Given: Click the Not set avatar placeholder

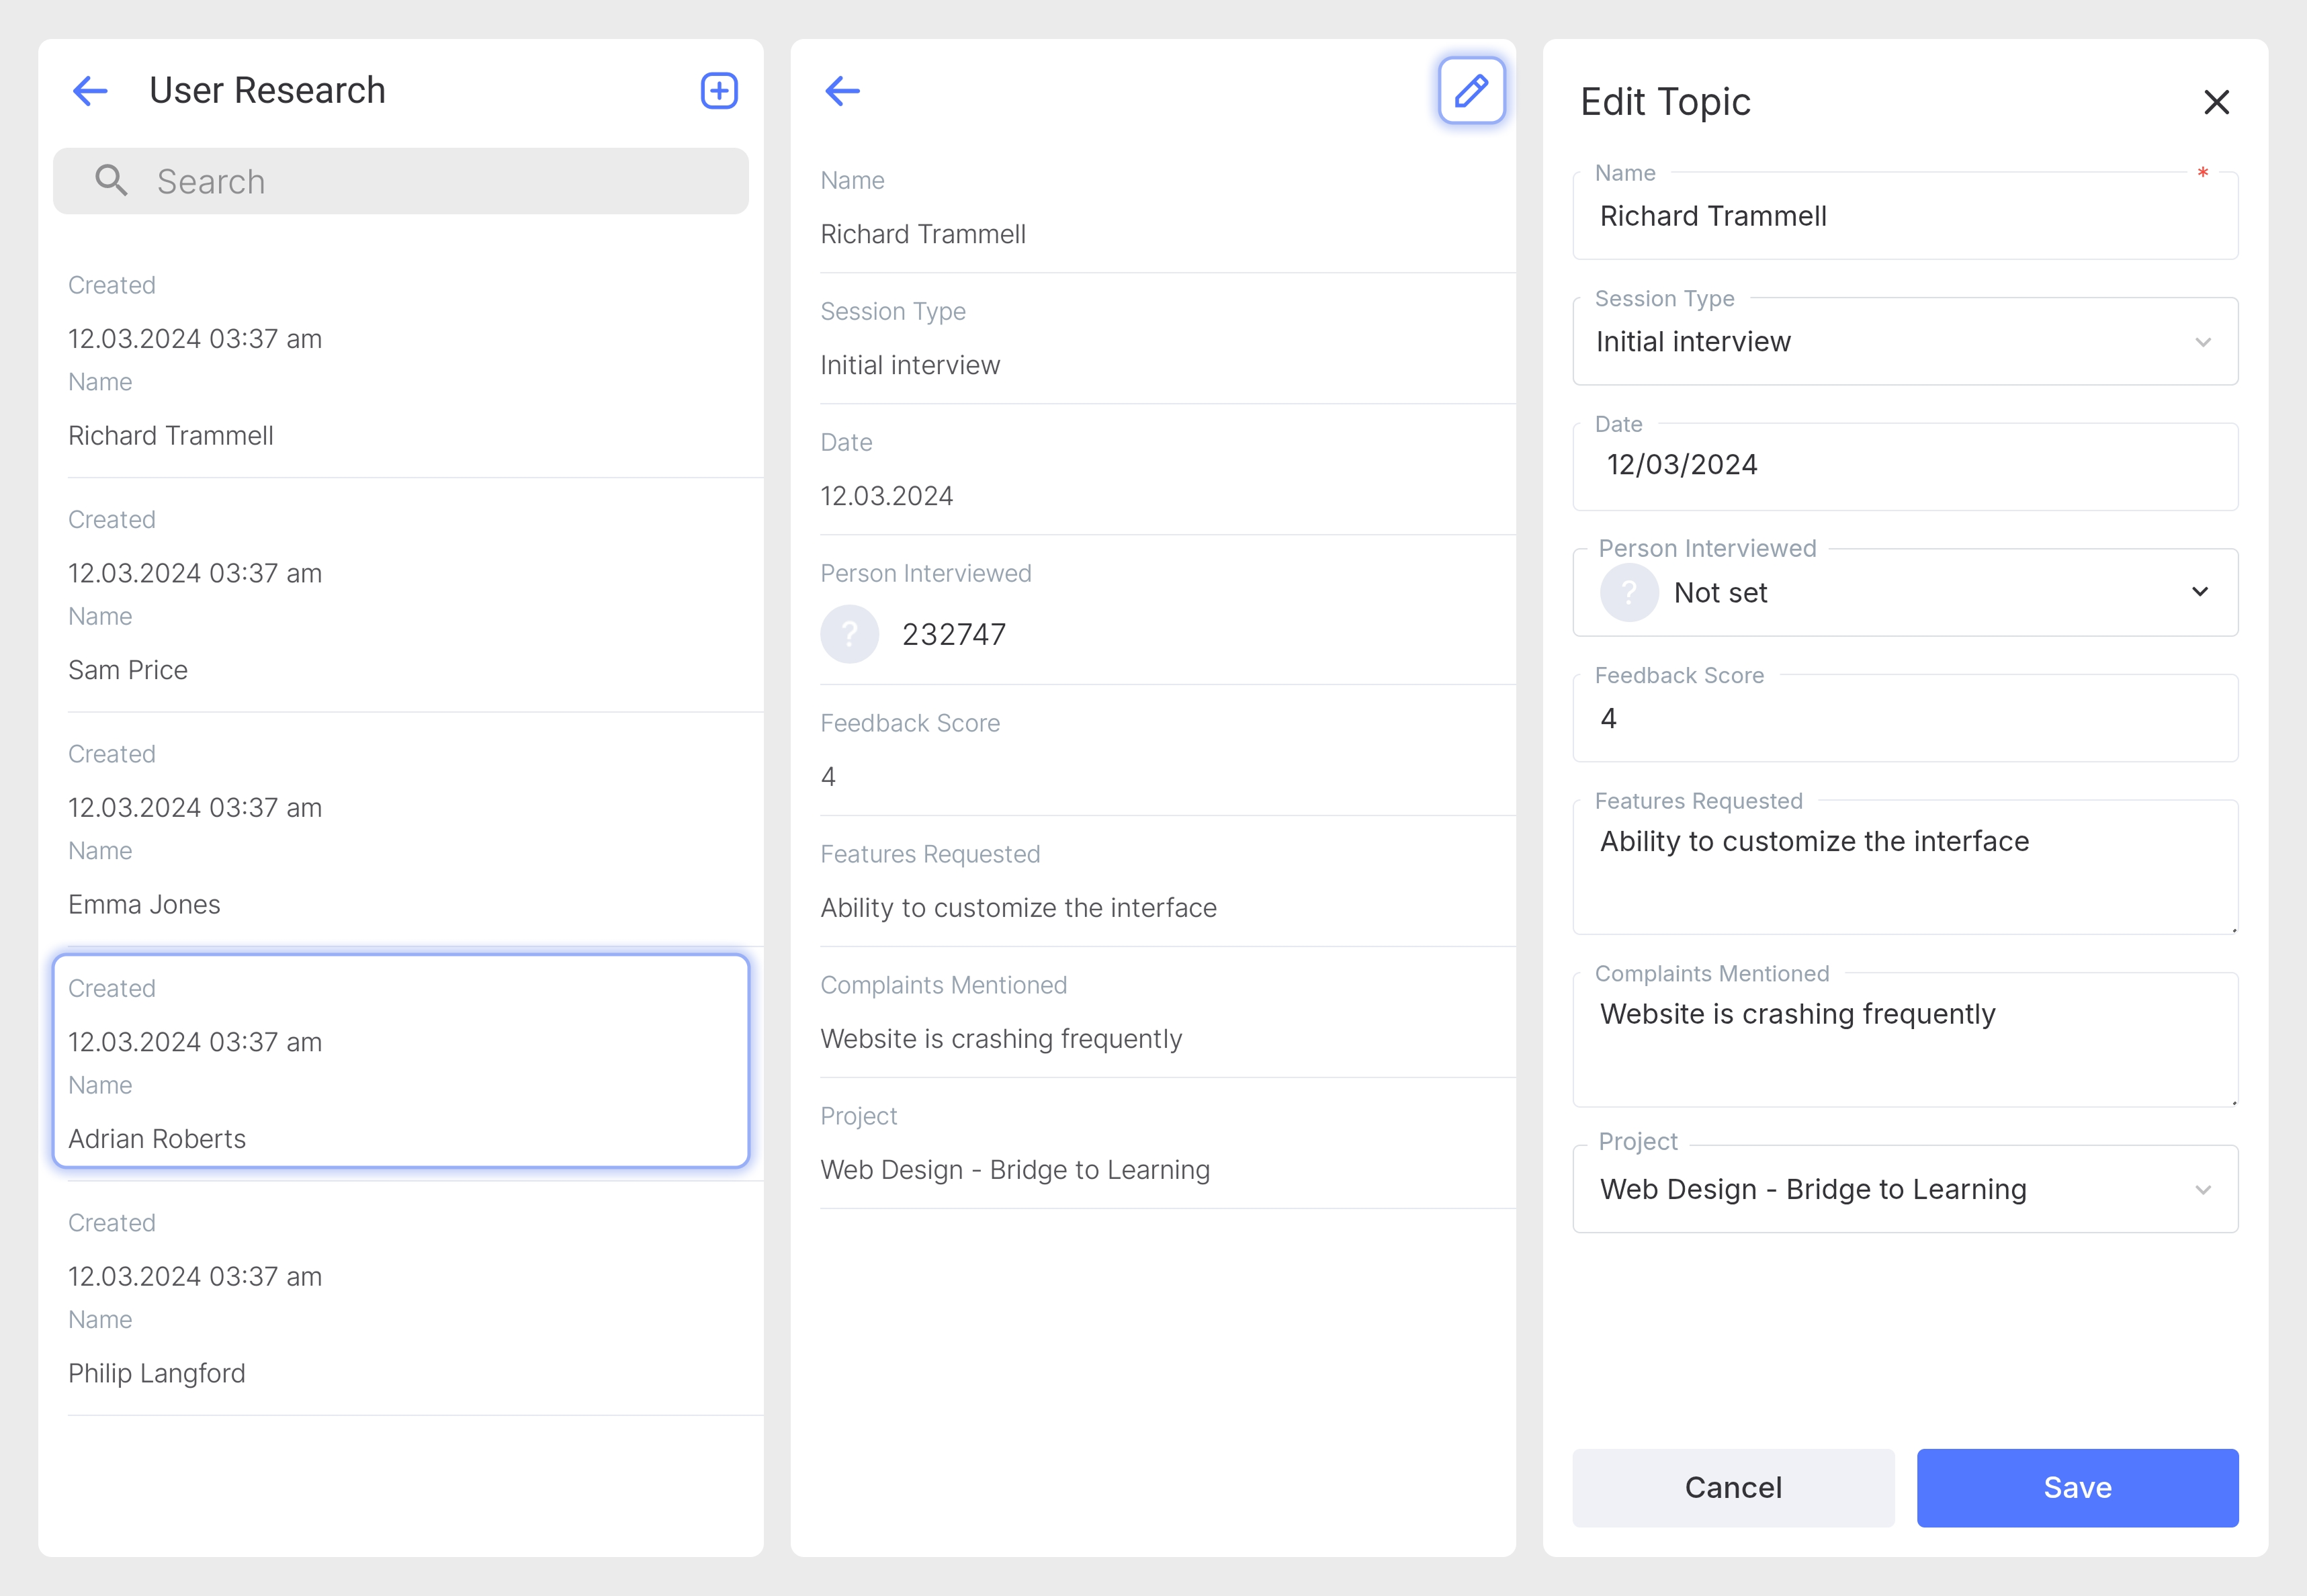Looking at the screenshot, I should pyautogui.click(x=1628, y=593).
